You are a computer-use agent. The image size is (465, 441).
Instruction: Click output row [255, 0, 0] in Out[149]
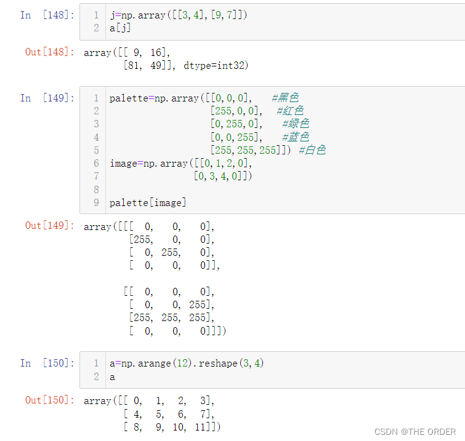coord(171,239)
